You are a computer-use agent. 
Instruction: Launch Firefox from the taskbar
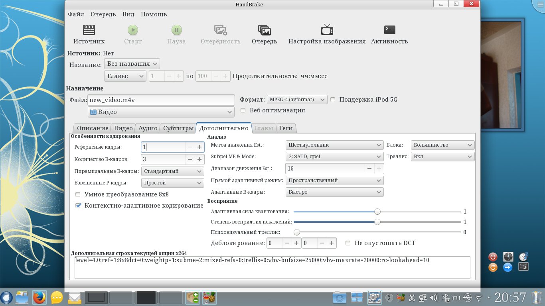39,297
